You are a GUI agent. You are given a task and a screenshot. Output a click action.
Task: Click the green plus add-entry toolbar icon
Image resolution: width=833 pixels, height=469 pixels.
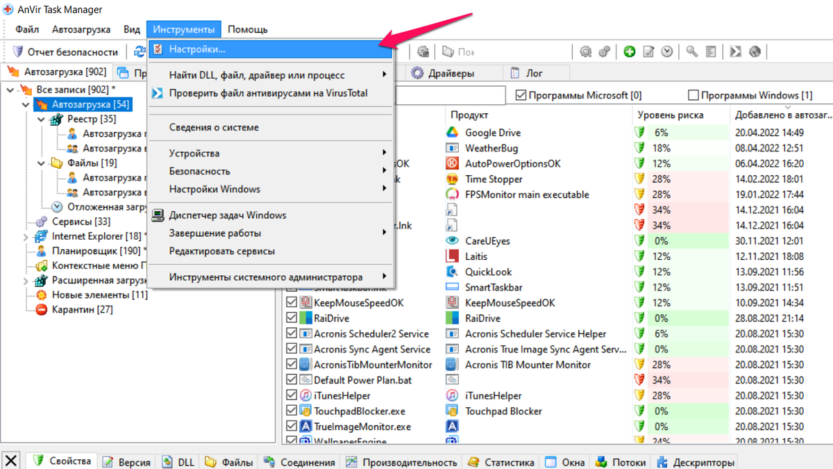pos(630,51)
